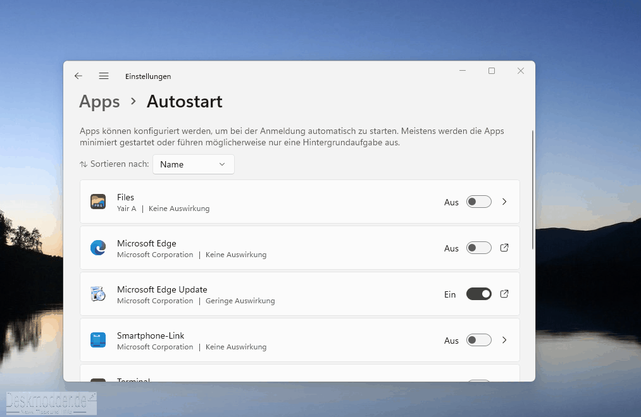Click the Yair A publisher text
This screenshot has height=417, width=641.
point(127,208)
